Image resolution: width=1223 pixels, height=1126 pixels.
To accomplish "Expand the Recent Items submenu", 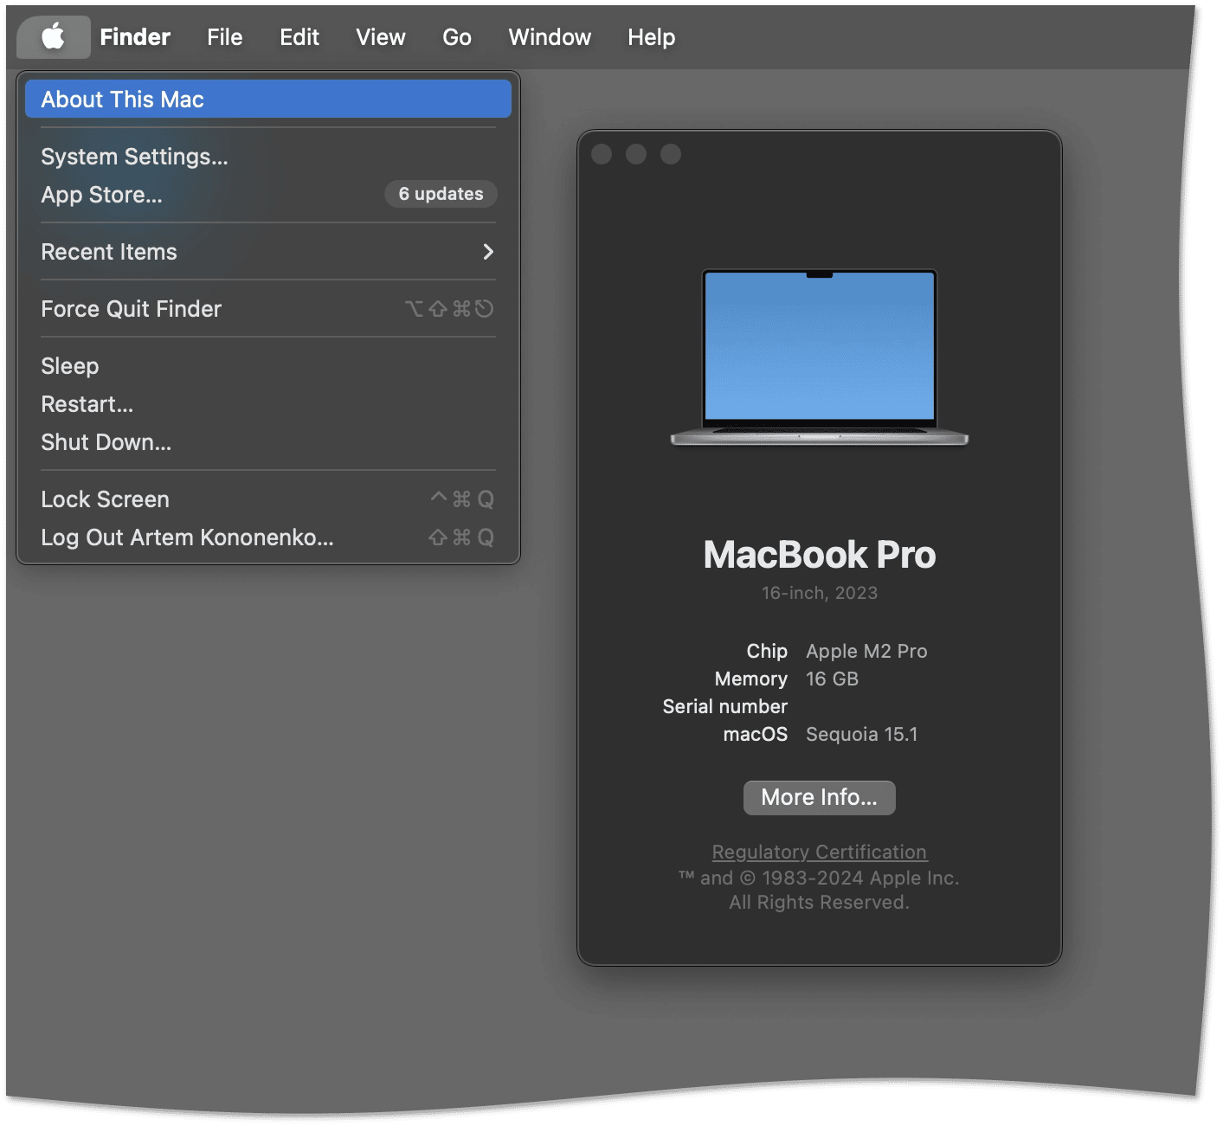I will coord(109,252).
